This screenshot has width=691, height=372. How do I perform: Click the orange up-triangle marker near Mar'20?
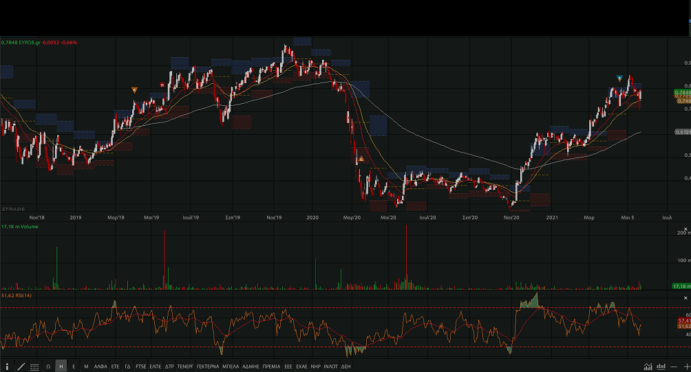pos(361,160)
